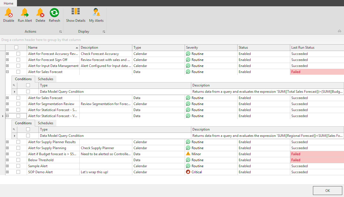The image size is (344, 197).
Task: Expand Alert for Segmentation Review row
Action: [7, 104]
